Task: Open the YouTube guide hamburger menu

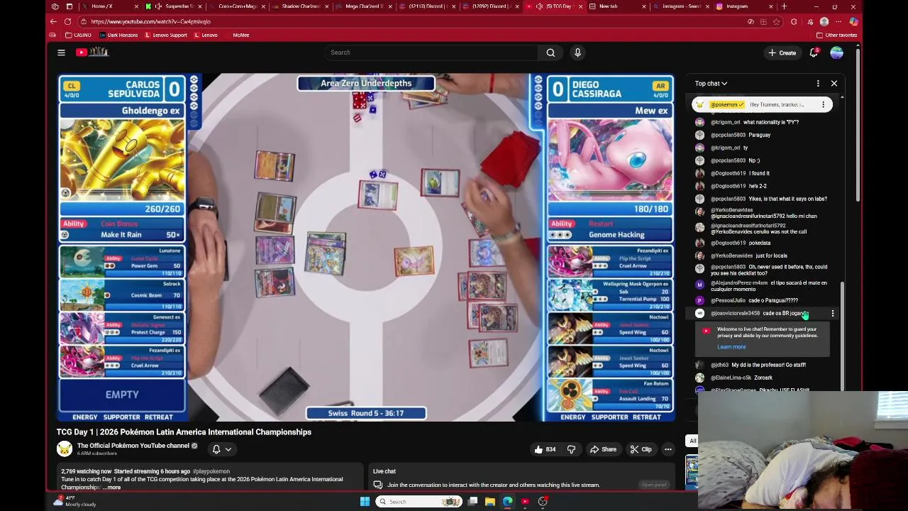Action: (x=61, y=53)
